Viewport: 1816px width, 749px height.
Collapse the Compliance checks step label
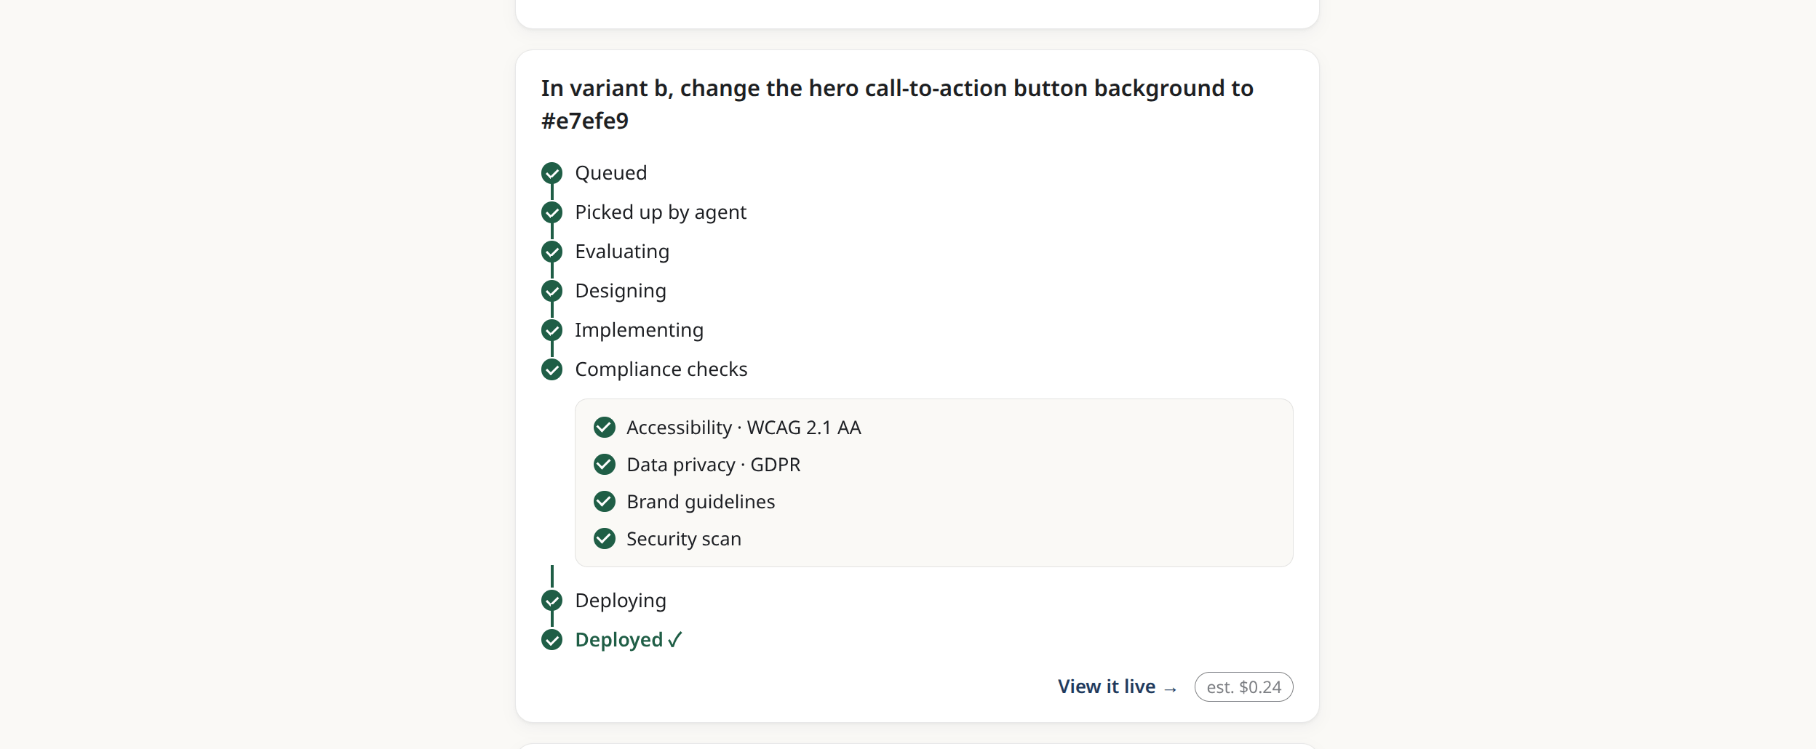[661, 369]
